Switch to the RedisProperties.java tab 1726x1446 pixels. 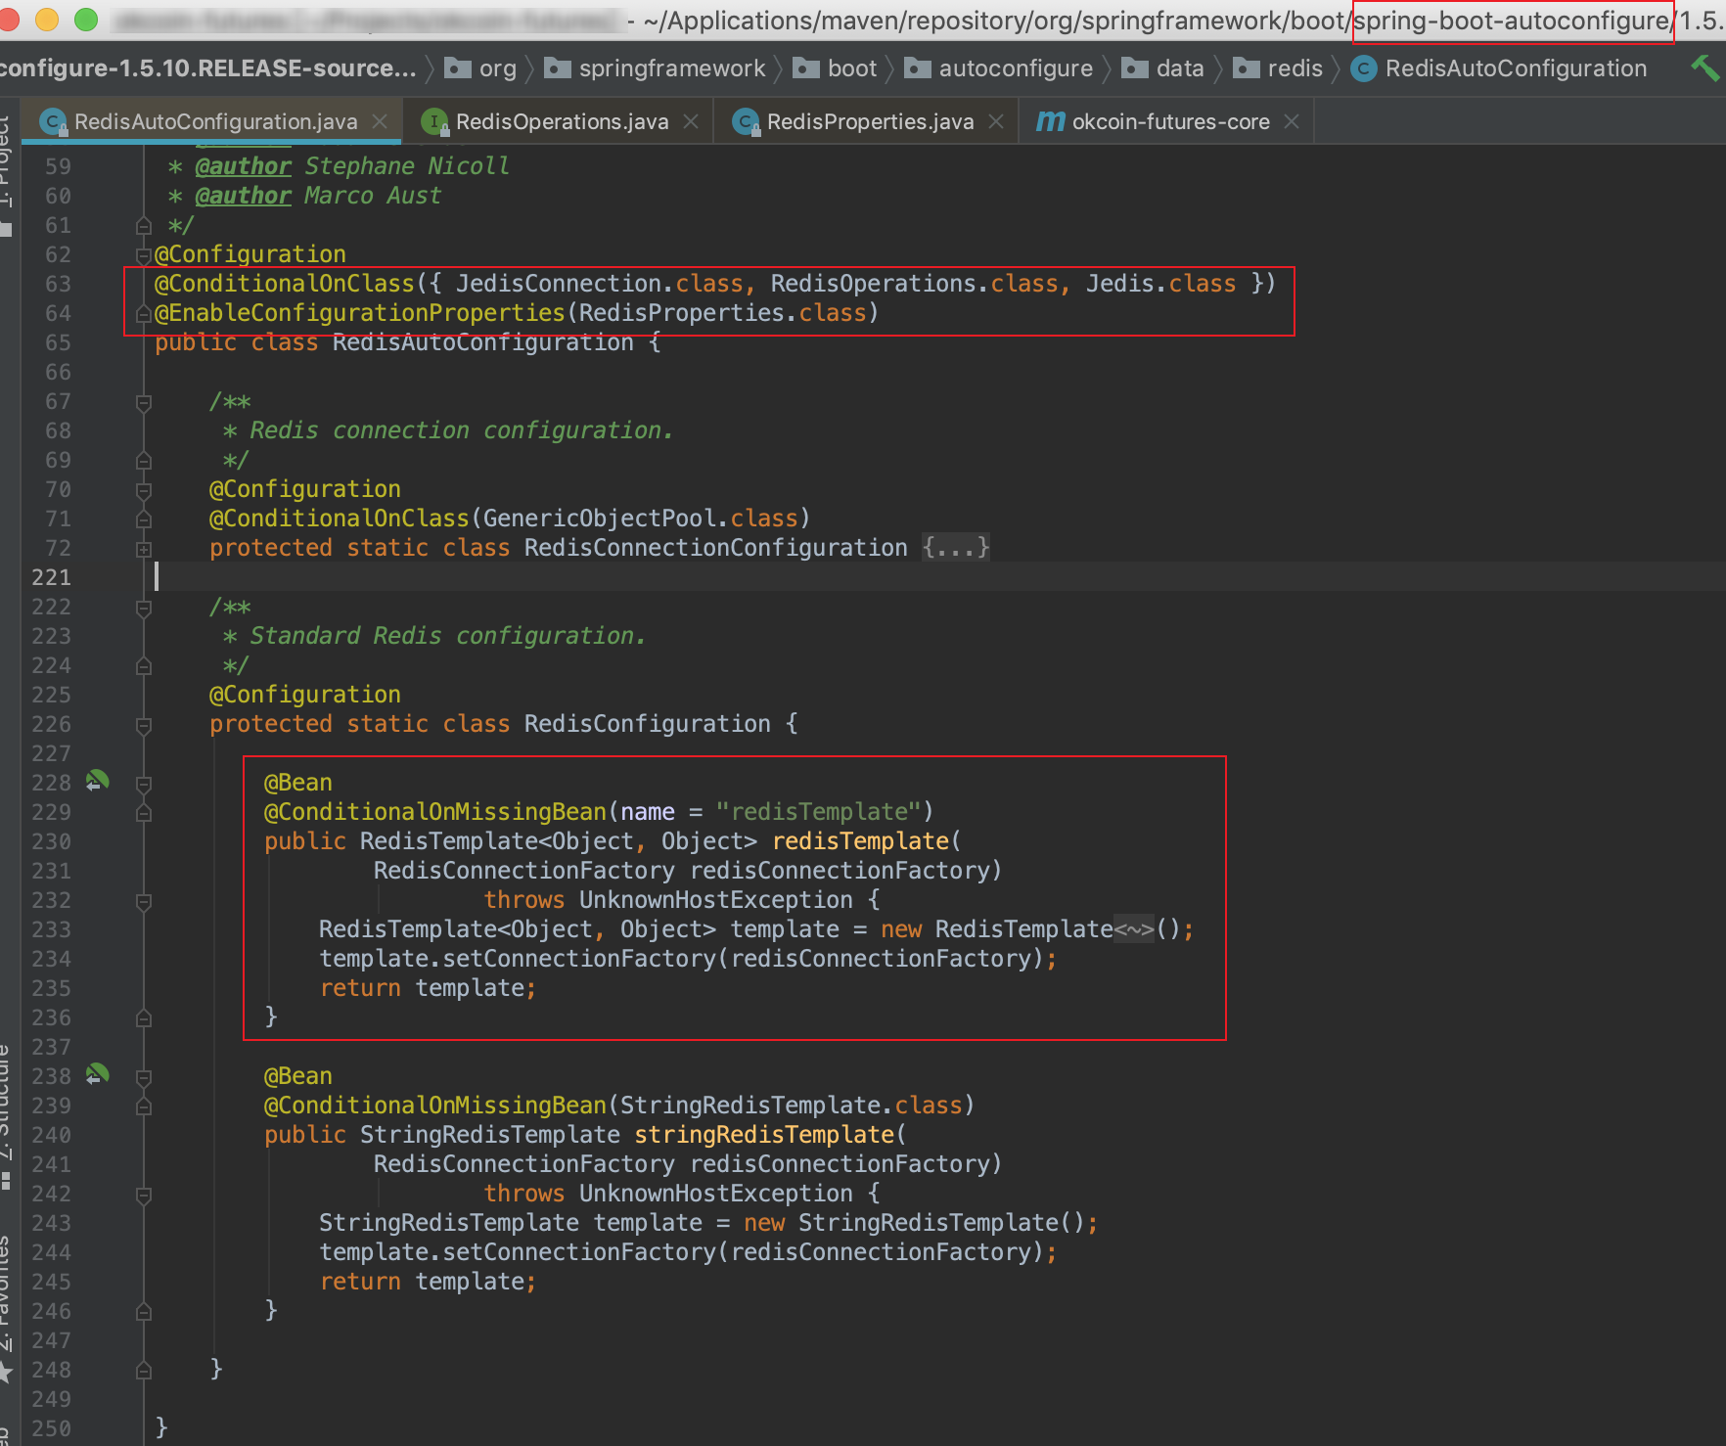click(869, 121)
